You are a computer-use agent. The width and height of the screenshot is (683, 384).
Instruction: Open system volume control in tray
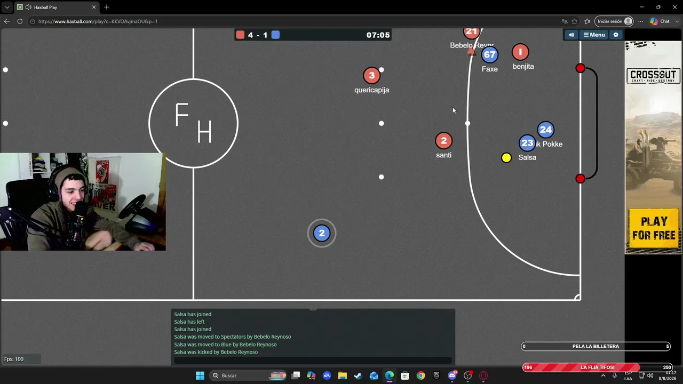(650, 375)
